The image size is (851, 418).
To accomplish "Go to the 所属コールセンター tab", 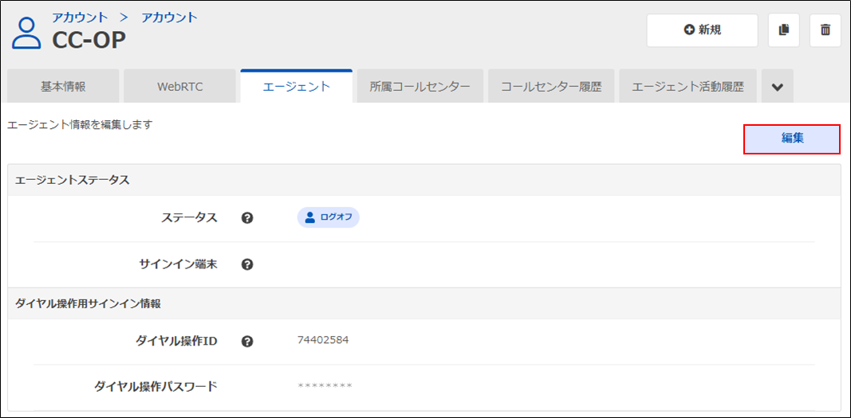I will click(420, 87).
